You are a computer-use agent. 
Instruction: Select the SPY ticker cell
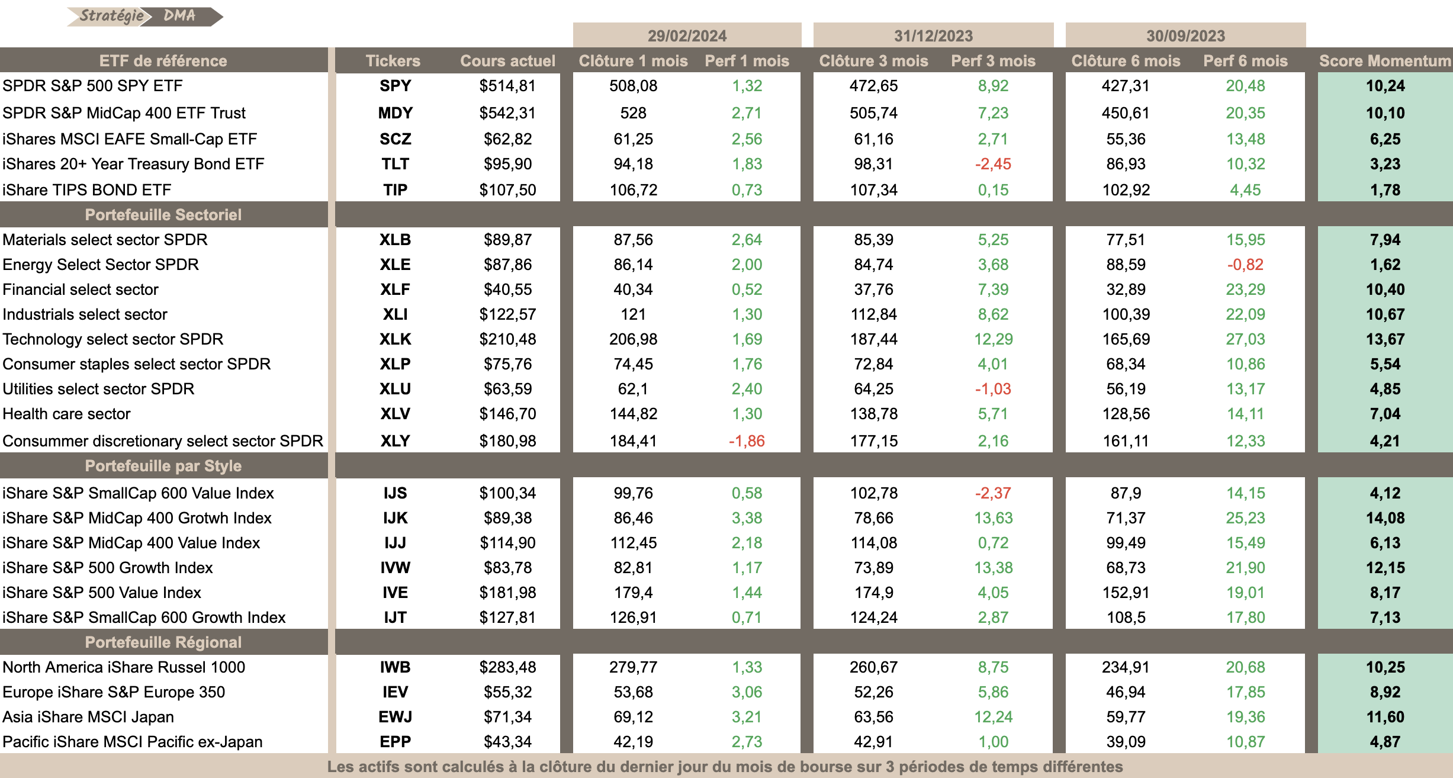pos(395,86)
